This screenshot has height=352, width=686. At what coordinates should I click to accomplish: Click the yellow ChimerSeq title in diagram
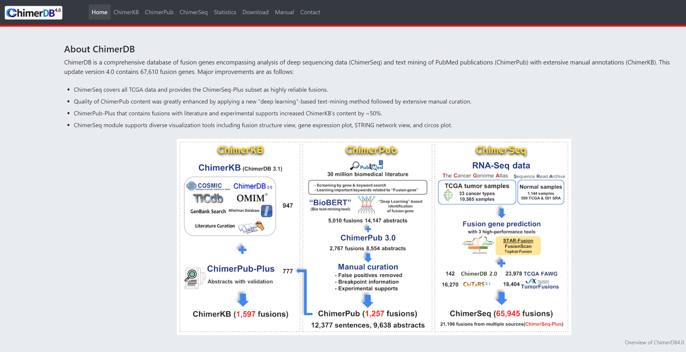(501, 151)
